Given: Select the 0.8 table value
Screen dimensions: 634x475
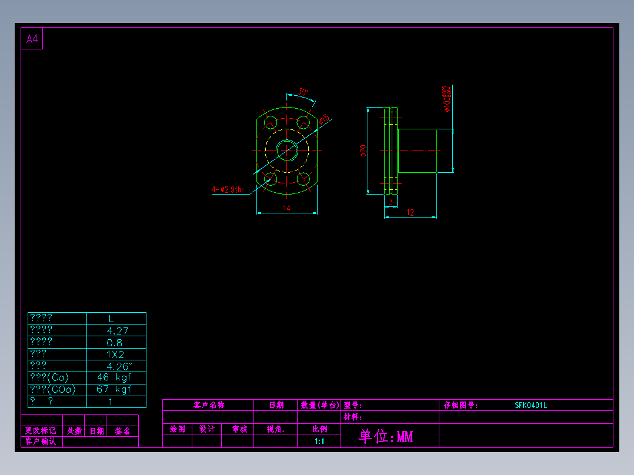Looking at the screenshot, I should (115, 343).
